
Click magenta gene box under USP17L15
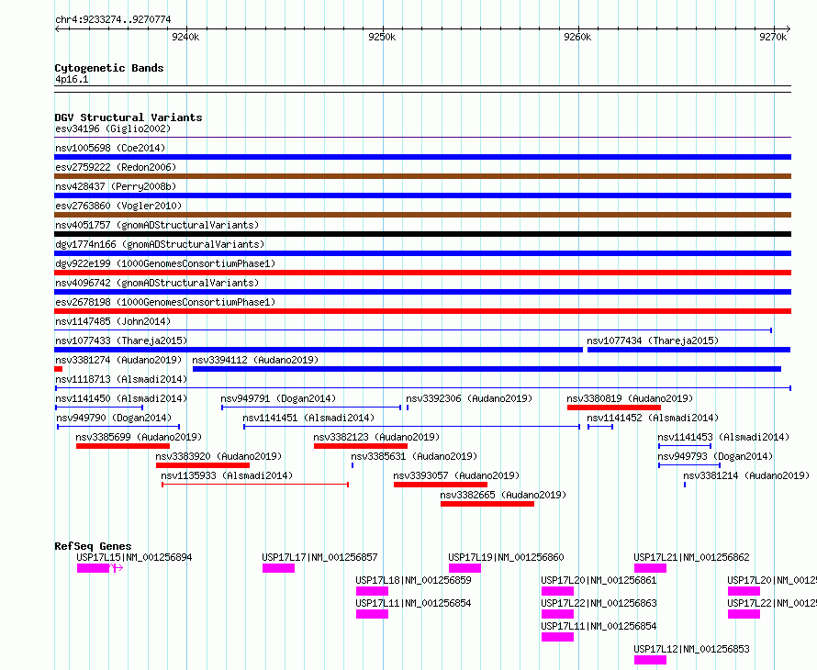[x=94, y=568]
